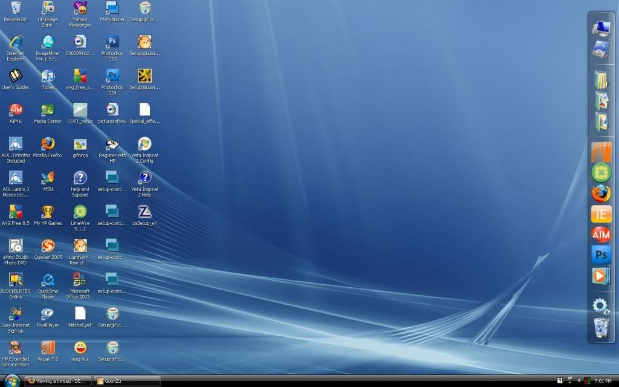The image size is (619, 387).
Task: Open HP Extended Service Plans icon
Action: (16, 353)
